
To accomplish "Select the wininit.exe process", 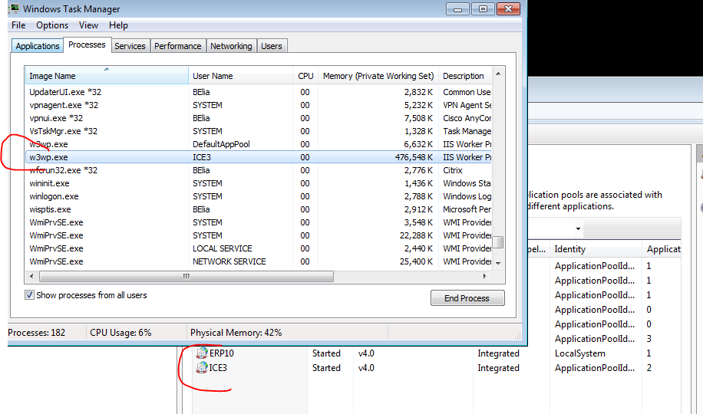I will (258, 182).
